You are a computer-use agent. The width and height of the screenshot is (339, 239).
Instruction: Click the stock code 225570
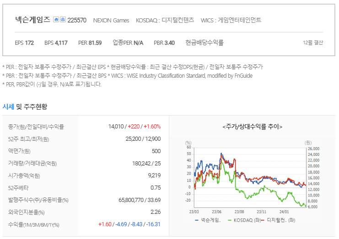point(77,20)
